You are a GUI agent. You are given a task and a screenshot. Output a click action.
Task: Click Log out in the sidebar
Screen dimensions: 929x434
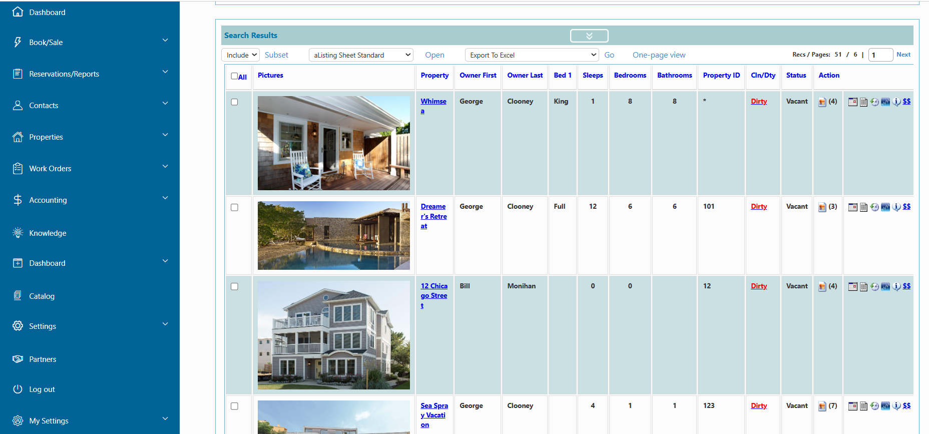42,389
